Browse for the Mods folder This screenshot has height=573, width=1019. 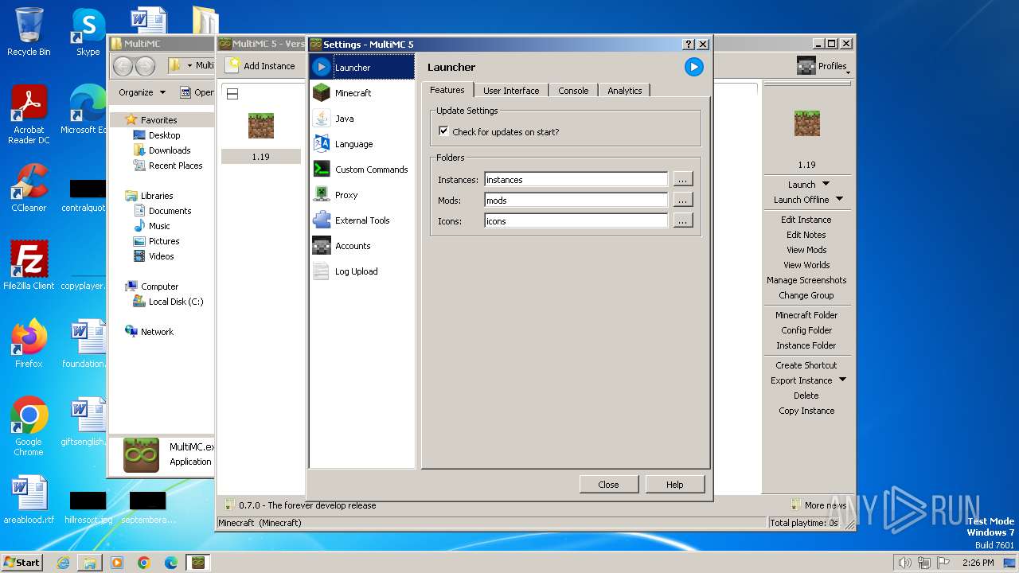(x=683, y=200)
